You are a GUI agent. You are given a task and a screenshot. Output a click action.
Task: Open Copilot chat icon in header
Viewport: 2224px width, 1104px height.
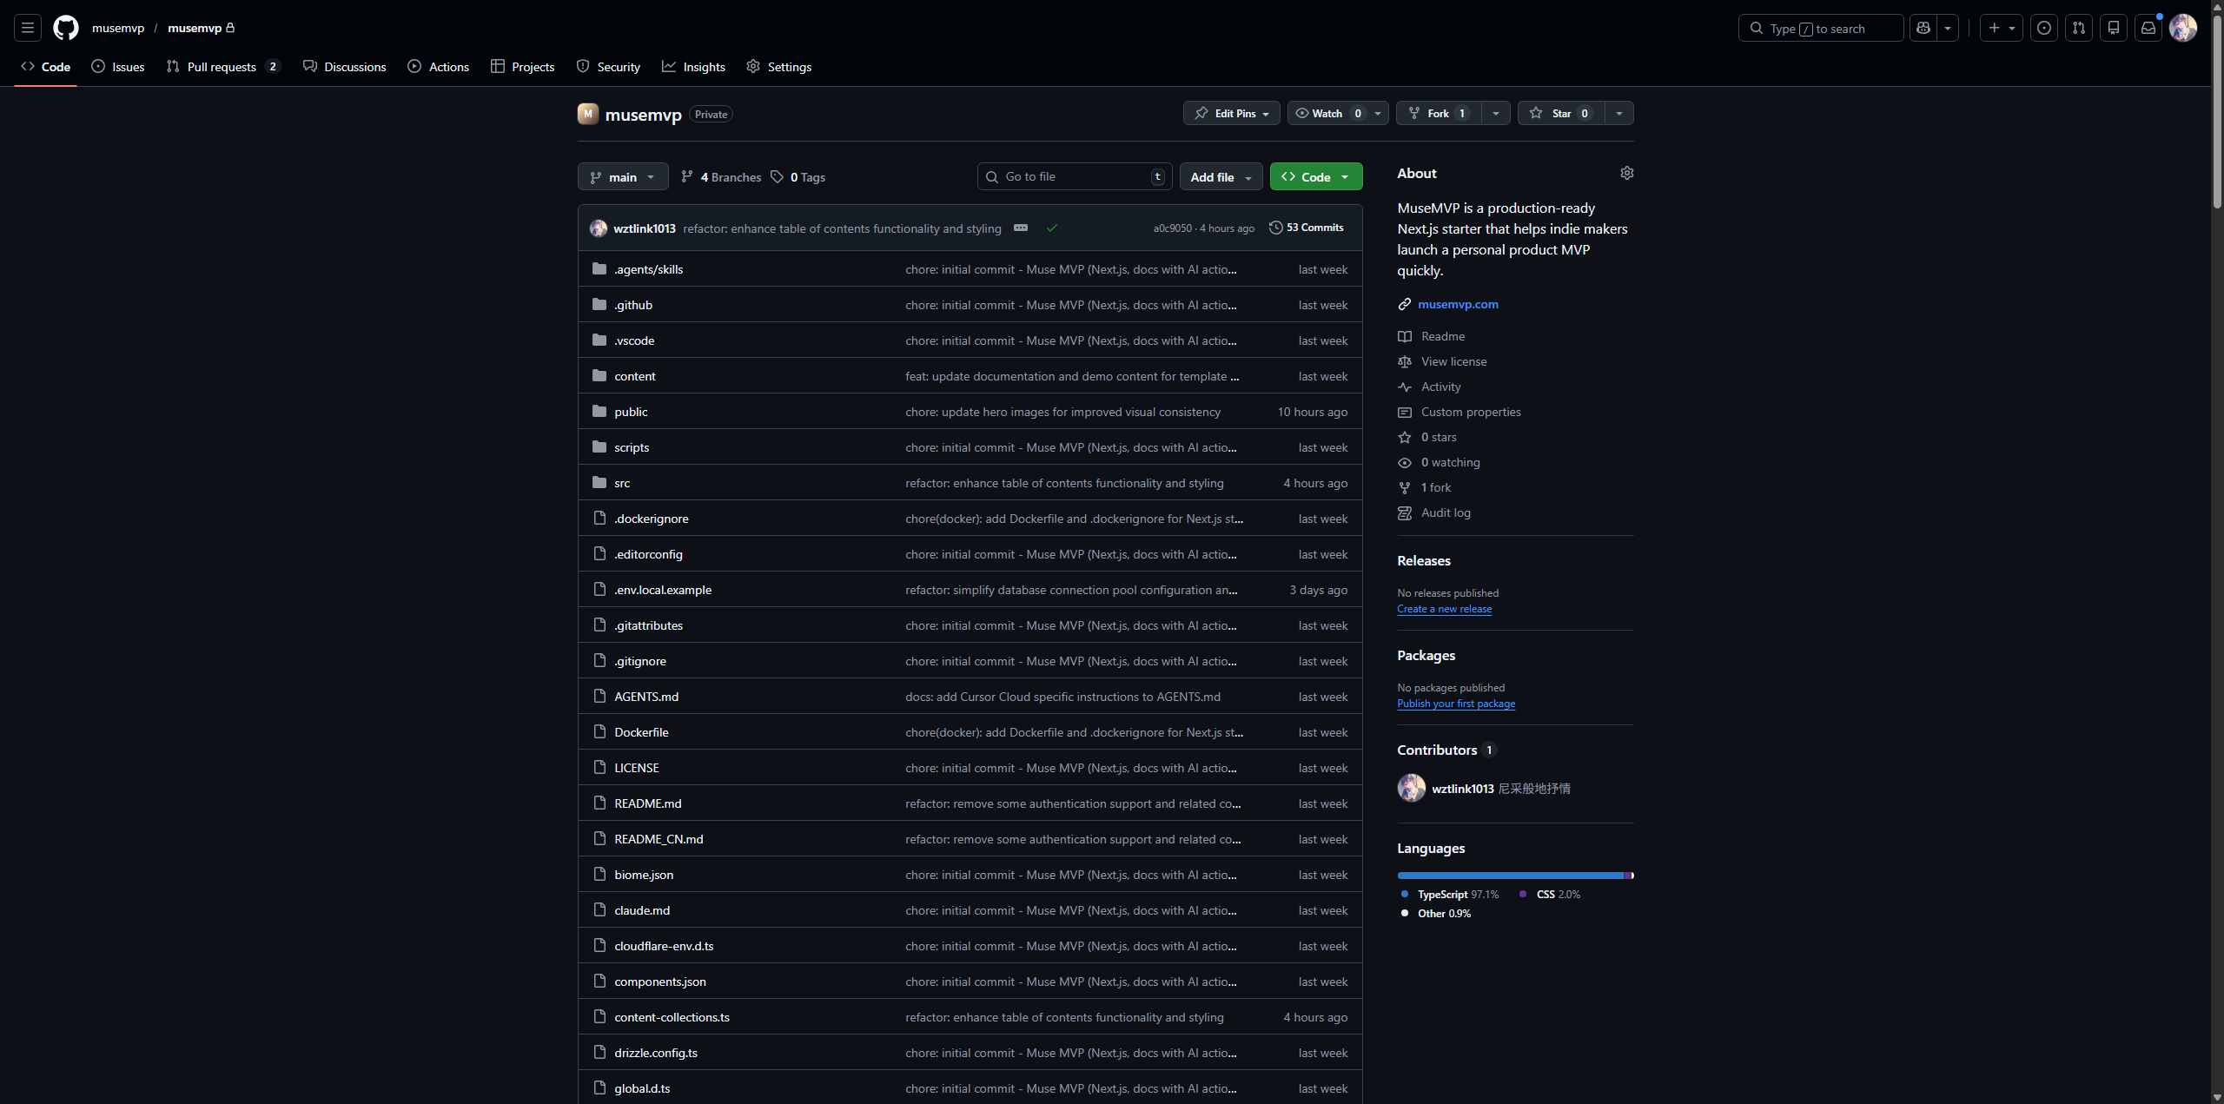[x=1923, y=28]
